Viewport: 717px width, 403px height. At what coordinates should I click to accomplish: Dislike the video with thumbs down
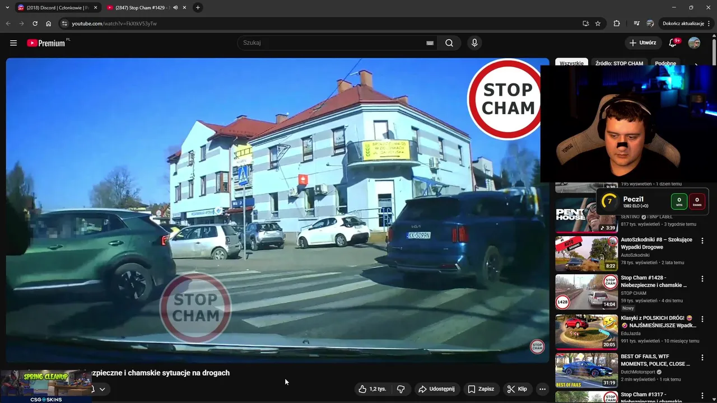pos(401,389)
